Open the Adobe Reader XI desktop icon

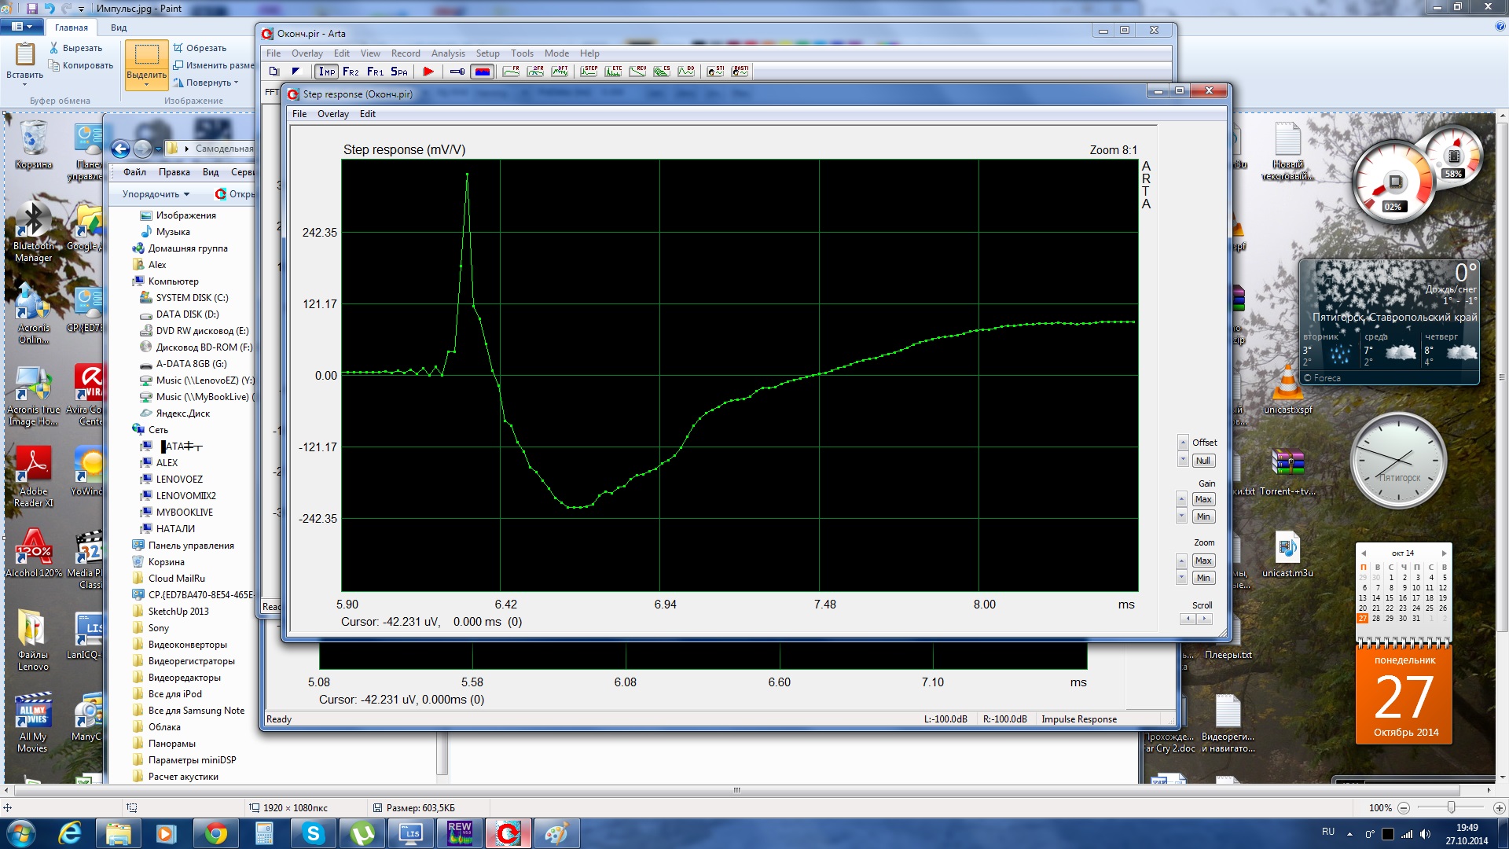[x=34, y=476]
